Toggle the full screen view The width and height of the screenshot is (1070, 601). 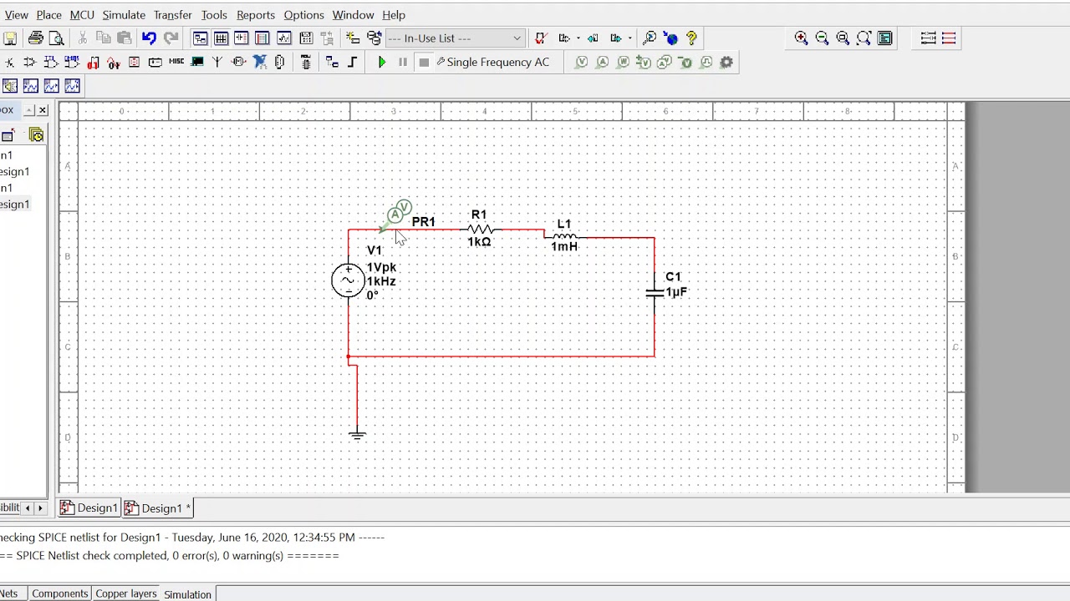pos(884,38)
